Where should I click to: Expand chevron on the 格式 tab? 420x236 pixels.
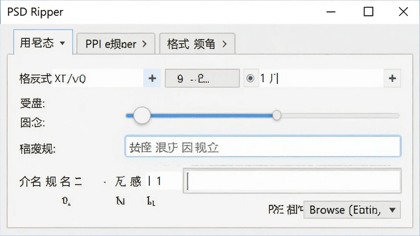pyautogui.click(x=225, y=44)
